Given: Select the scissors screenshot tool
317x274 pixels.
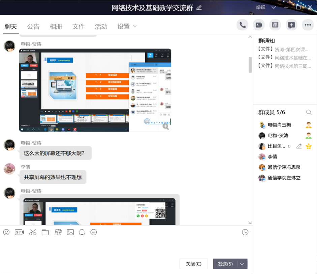Looking at the screenshot, I should tap(33, 232).
